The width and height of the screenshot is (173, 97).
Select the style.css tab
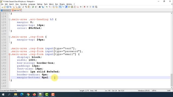pos(16,11)
